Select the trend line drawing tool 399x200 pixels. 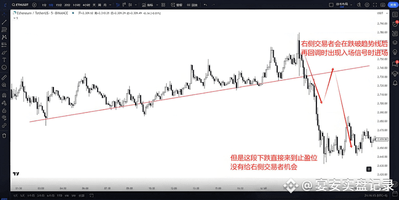(x=4, y=22)
